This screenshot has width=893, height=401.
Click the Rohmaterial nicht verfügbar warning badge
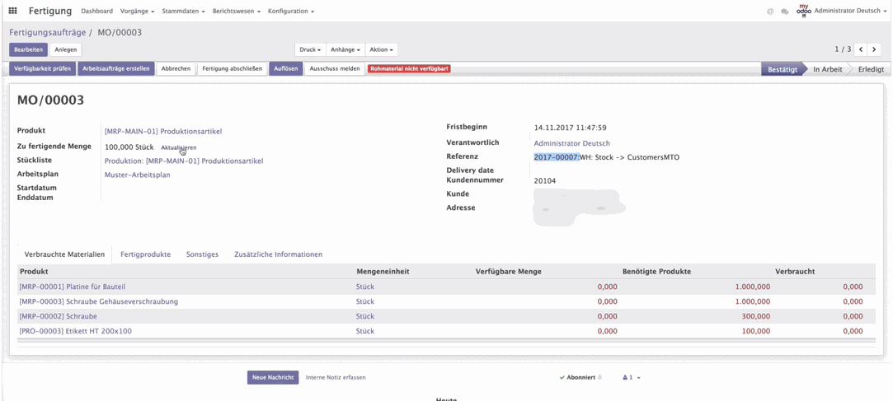[x=409, y=69]
